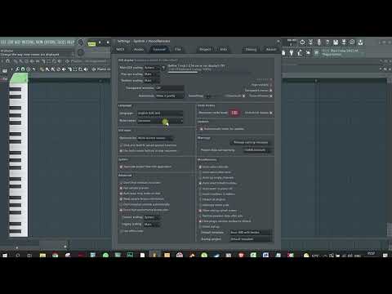Toggle Read sample tempo information
Image resolution: width=392 pixels, height=294 pixels.
(121, 199)
